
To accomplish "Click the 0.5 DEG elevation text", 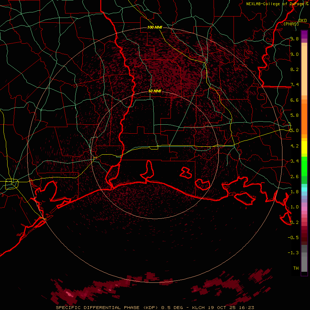I will click(172, 308).
